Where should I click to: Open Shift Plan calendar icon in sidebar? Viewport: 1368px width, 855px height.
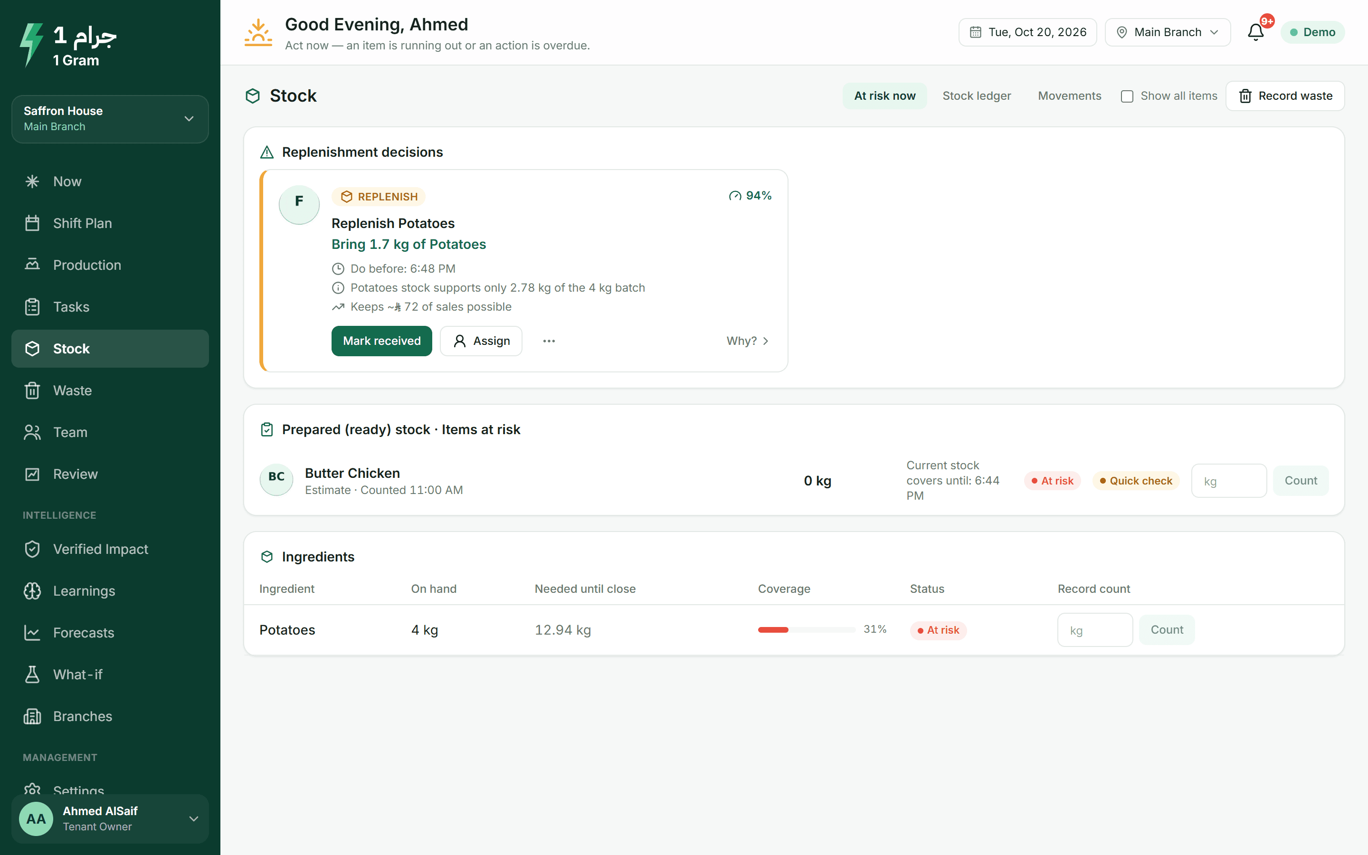click(32, 223)
